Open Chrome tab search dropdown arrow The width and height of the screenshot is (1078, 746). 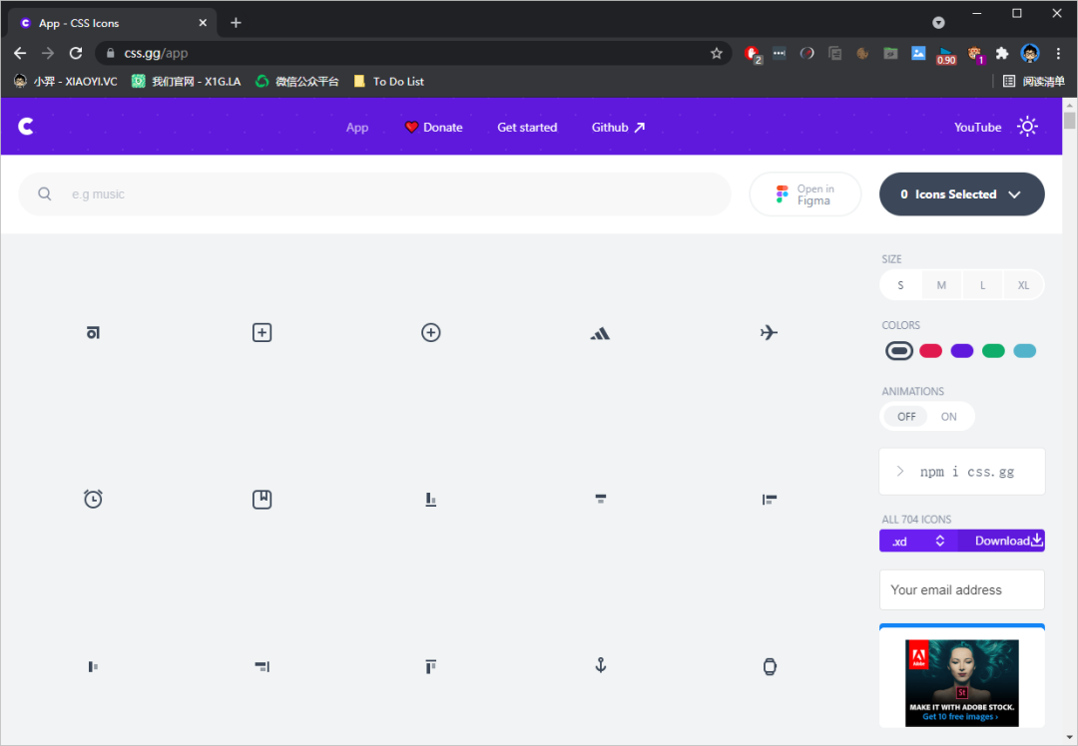click(x=937, y=23)
